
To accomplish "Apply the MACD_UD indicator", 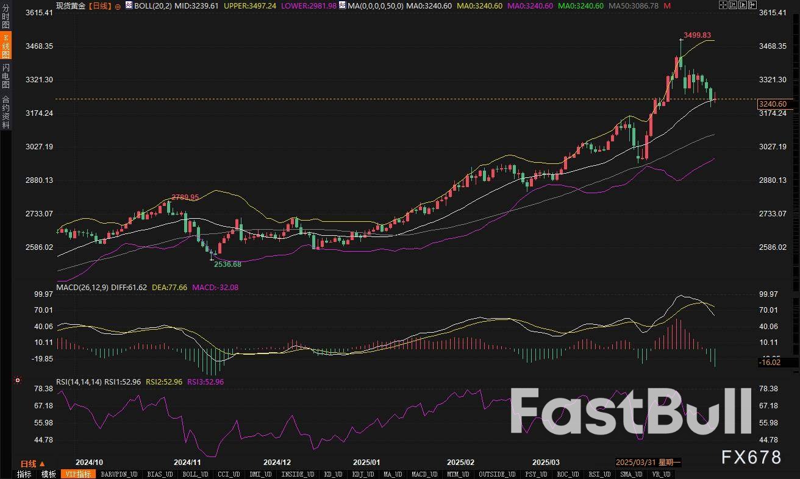I will 423,474.
